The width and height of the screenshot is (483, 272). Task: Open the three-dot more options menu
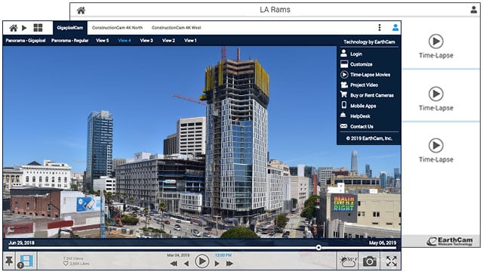pyautogui.click(x=380, y=28)
